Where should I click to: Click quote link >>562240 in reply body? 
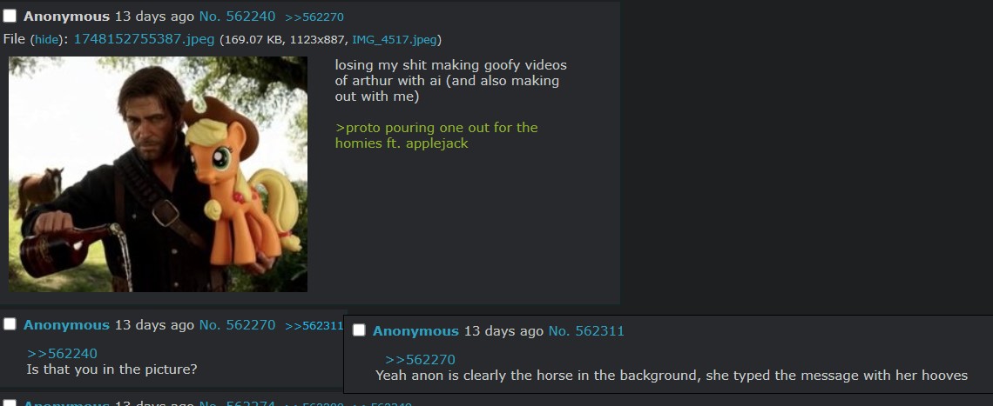[62, 354]
